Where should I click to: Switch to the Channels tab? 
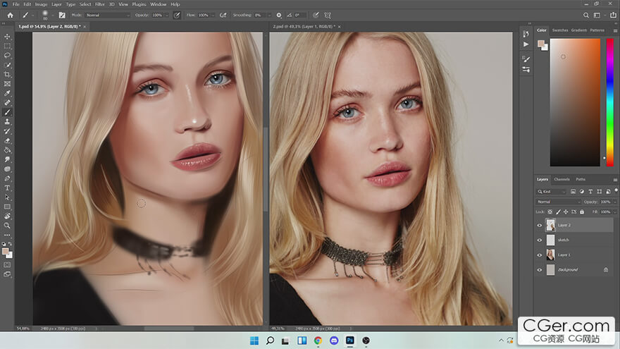pyautogui.click(x=562, y=180)
